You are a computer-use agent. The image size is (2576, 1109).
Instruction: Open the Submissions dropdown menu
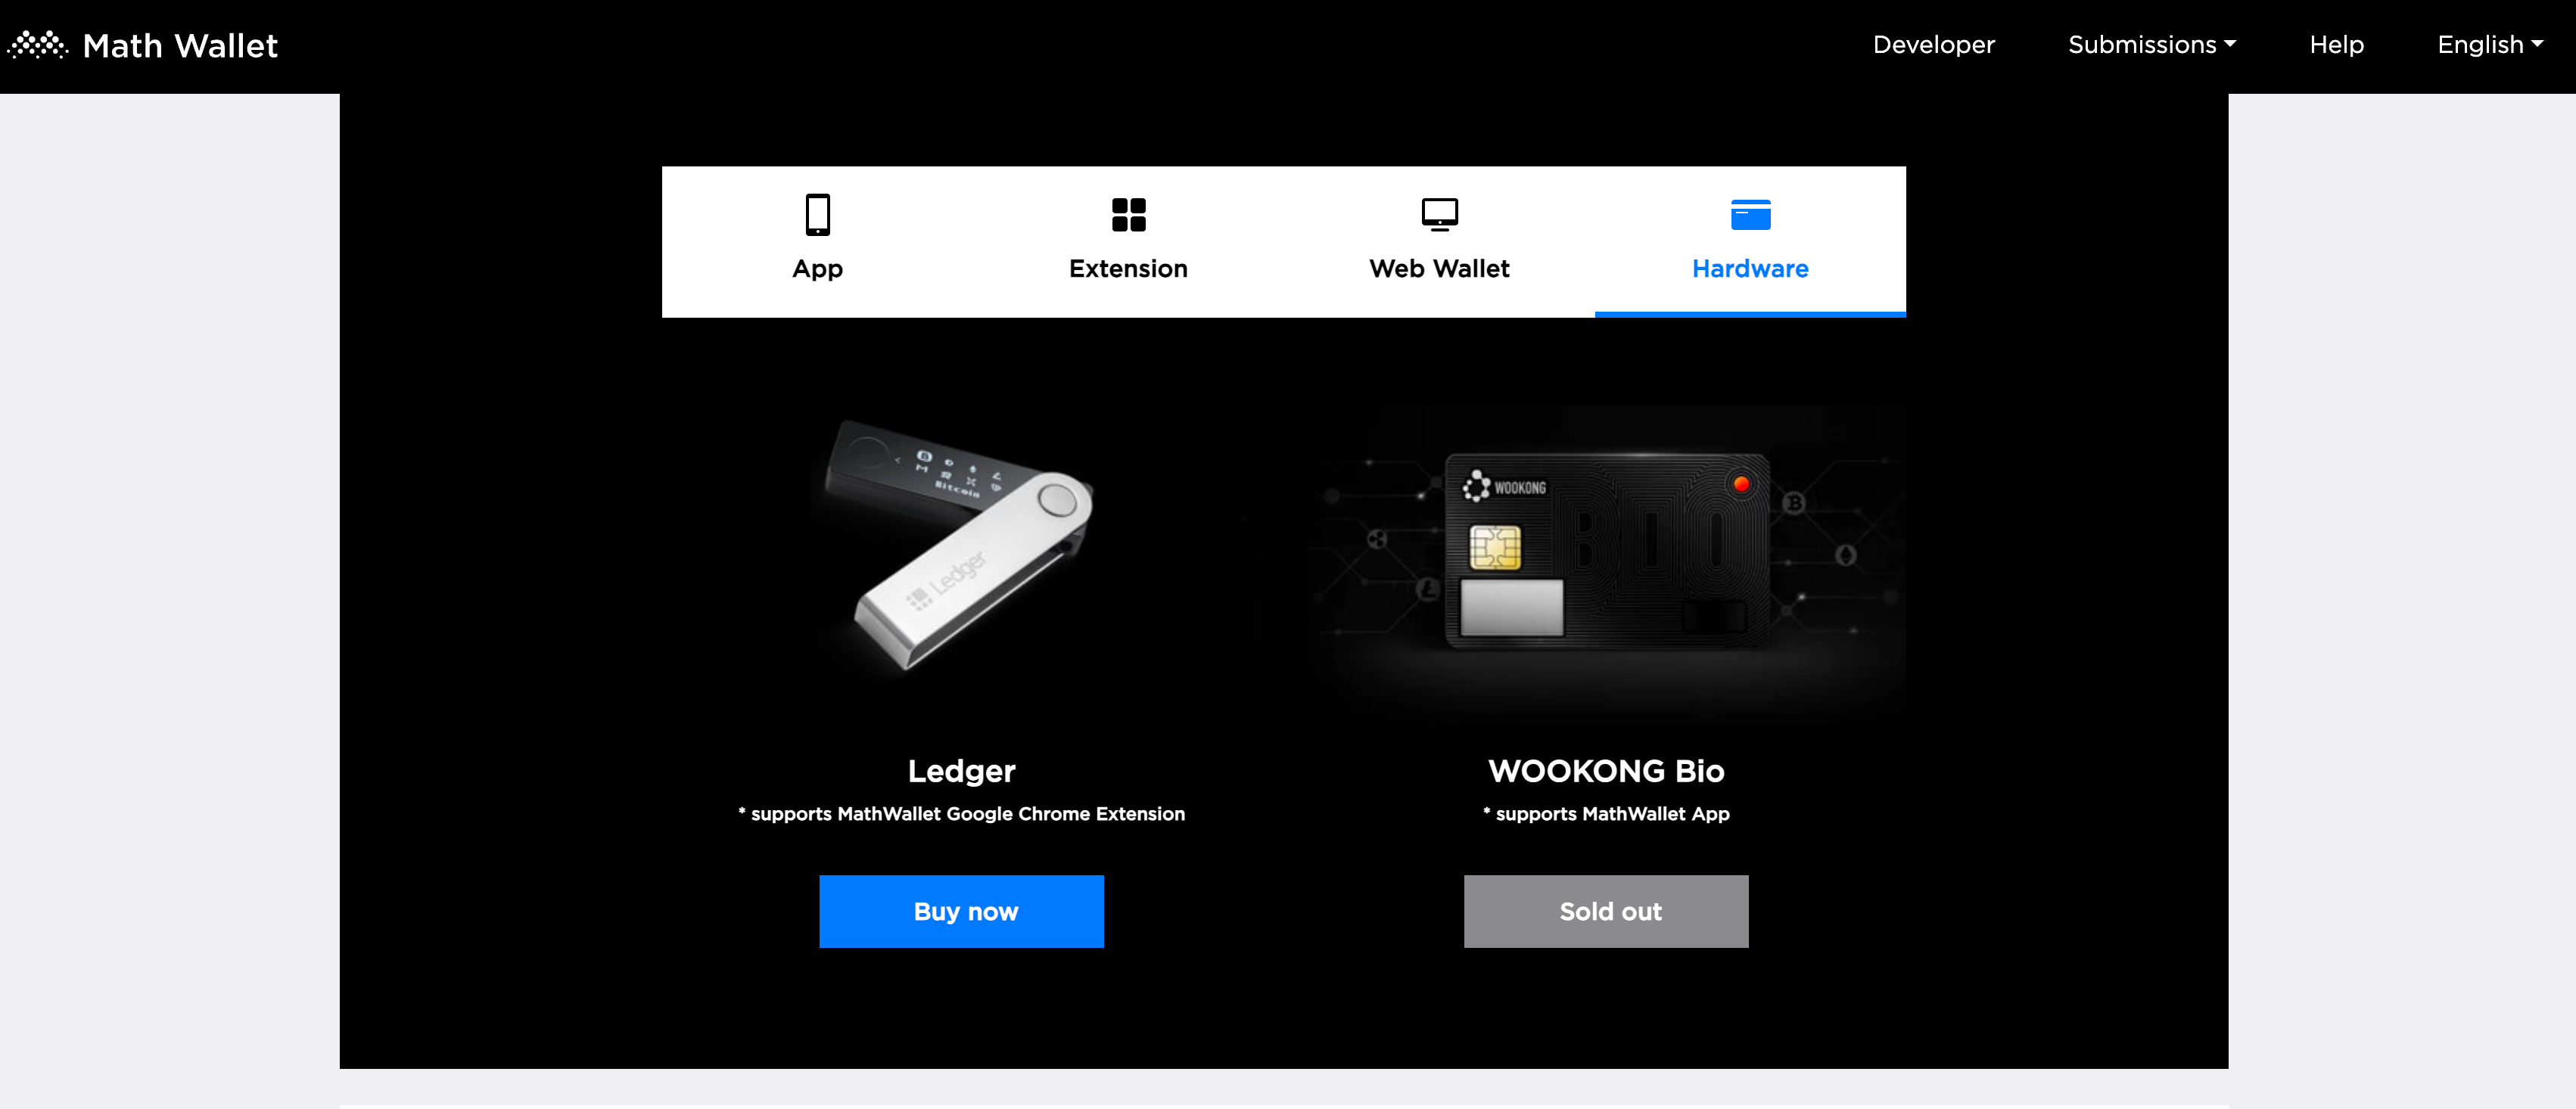coord(2151,45)
